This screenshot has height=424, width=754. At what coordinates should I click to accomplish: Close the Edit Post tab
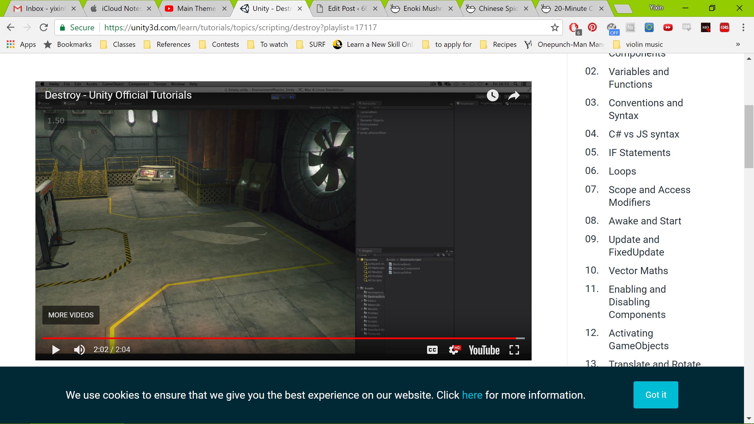pyautogui.click(x=375, y=9)
